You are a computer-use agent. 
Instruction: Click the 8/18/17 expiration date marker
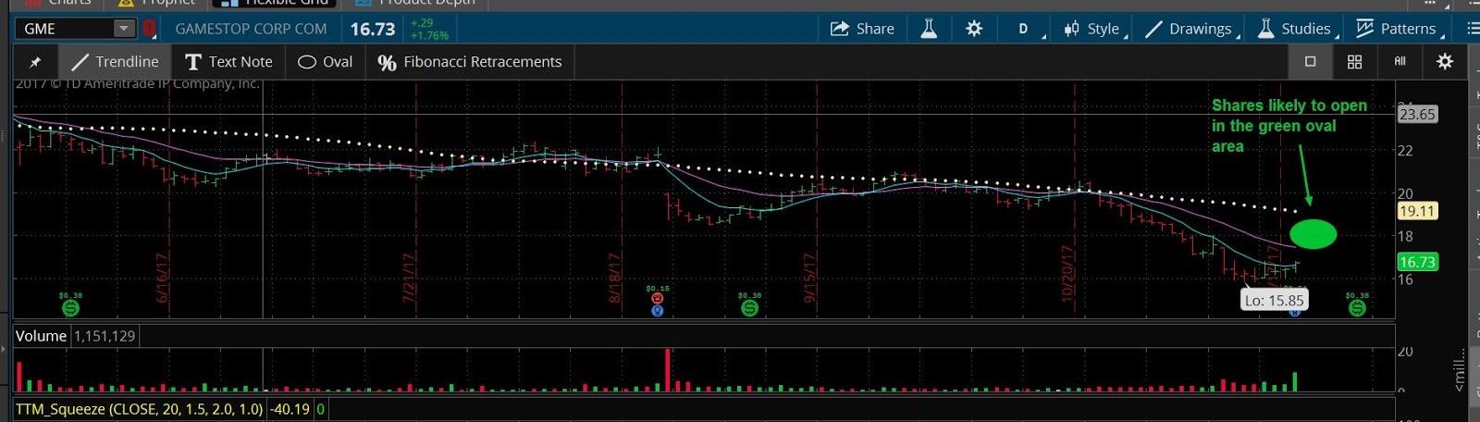click(614, 277)
